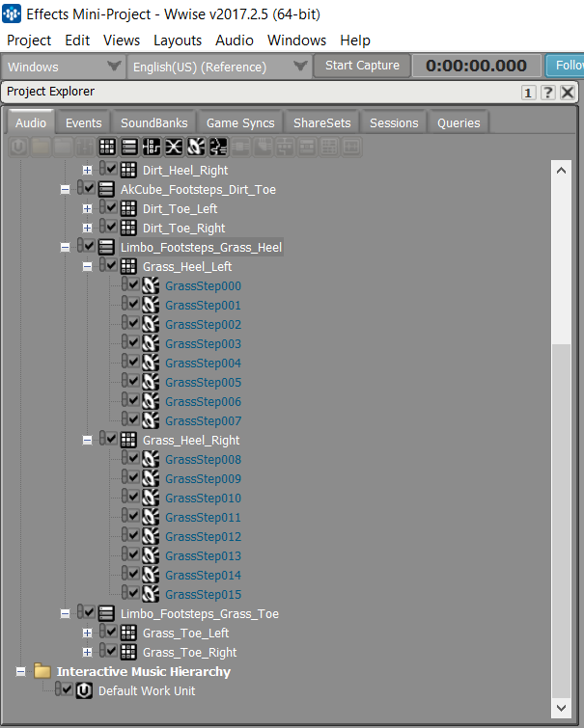Click the Interactive Music Hierarchy folder icon
The height and width of the screenshot is (728, 584).
[x=42, y=671]
